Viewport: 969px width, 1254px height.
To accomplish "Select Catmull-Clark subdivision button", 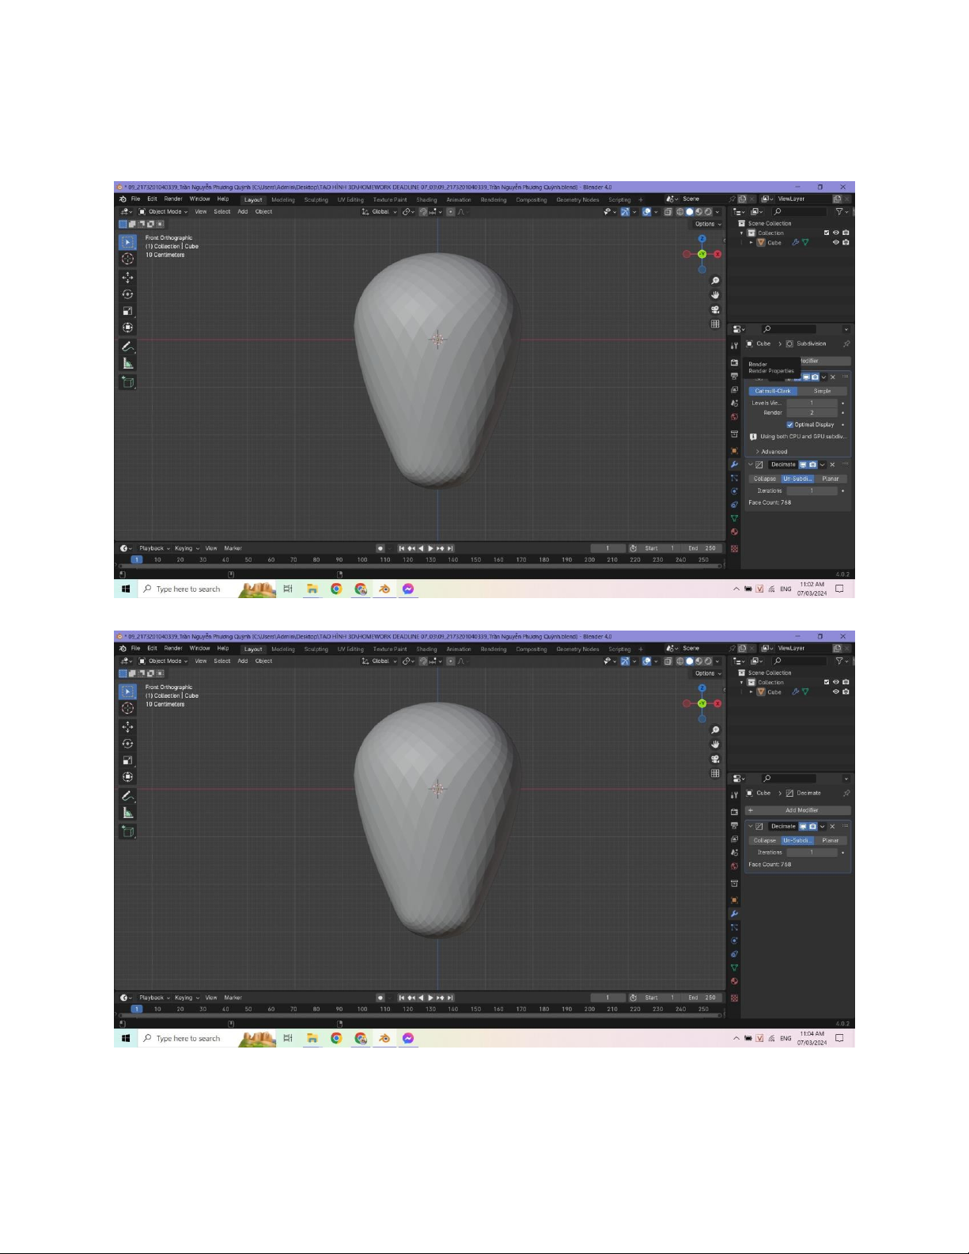I will click(772, 391).
